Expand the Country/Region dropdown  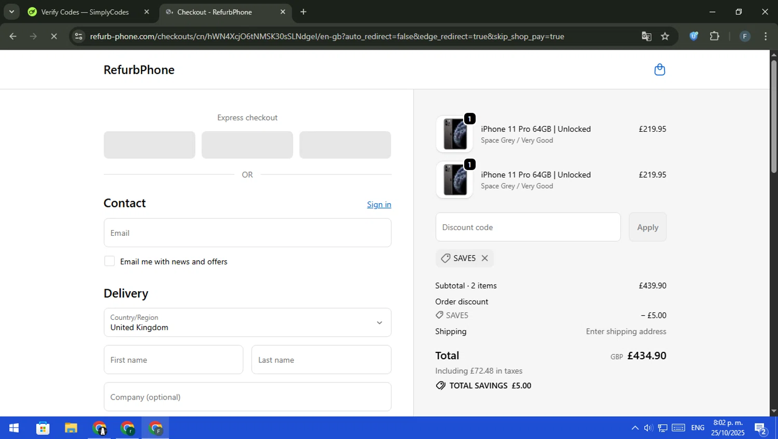247,322
